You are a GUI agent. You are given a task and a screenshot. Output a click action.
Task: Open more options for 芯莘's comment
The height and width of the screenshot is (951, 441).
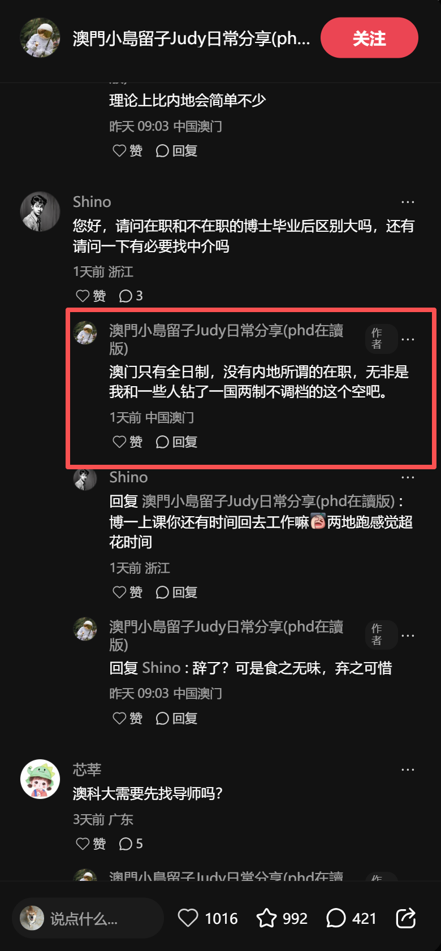408,770
